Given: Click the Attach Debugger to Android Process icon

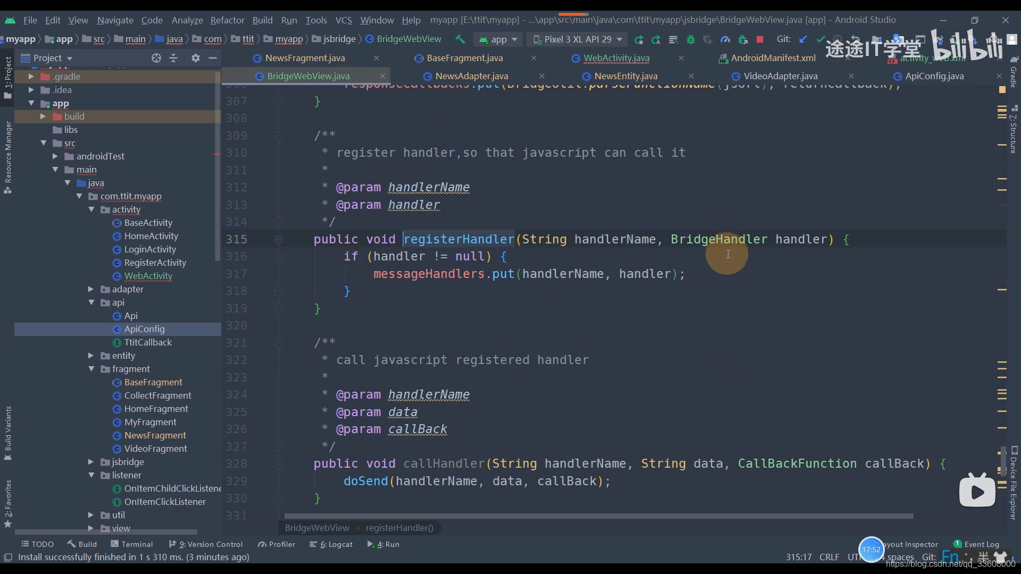Looking at the screenshot, I should click(743, 39).
